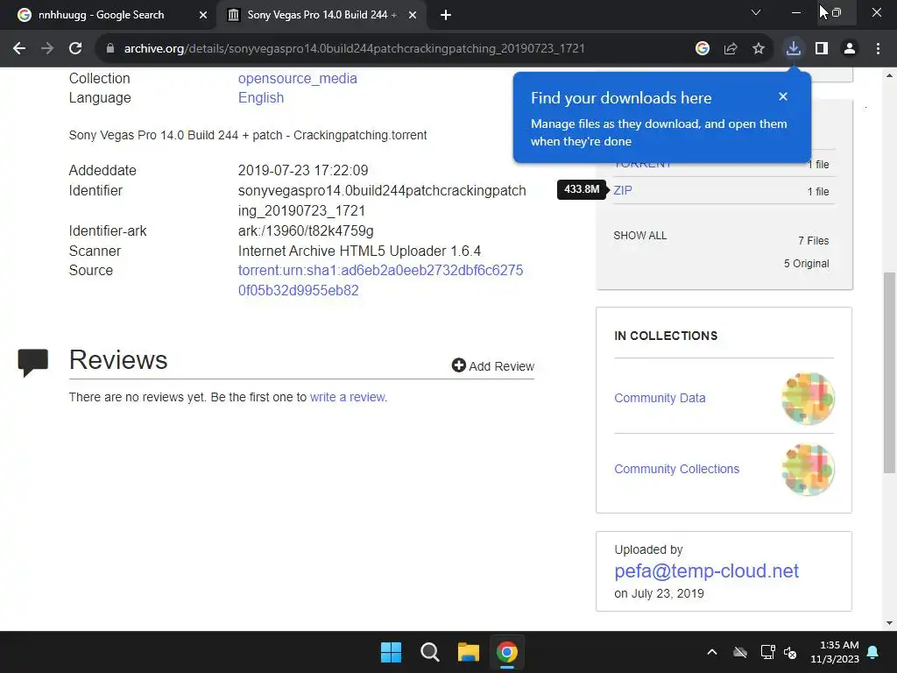
Task: Click the Chrome taskbar icon
Action: (507, 652)
